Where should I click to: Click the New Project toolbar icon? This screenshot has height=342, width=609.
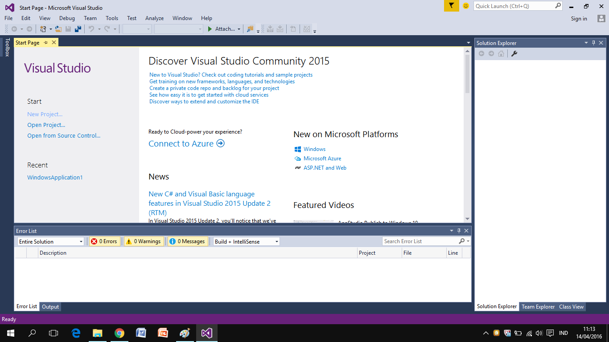click(43, 28)
